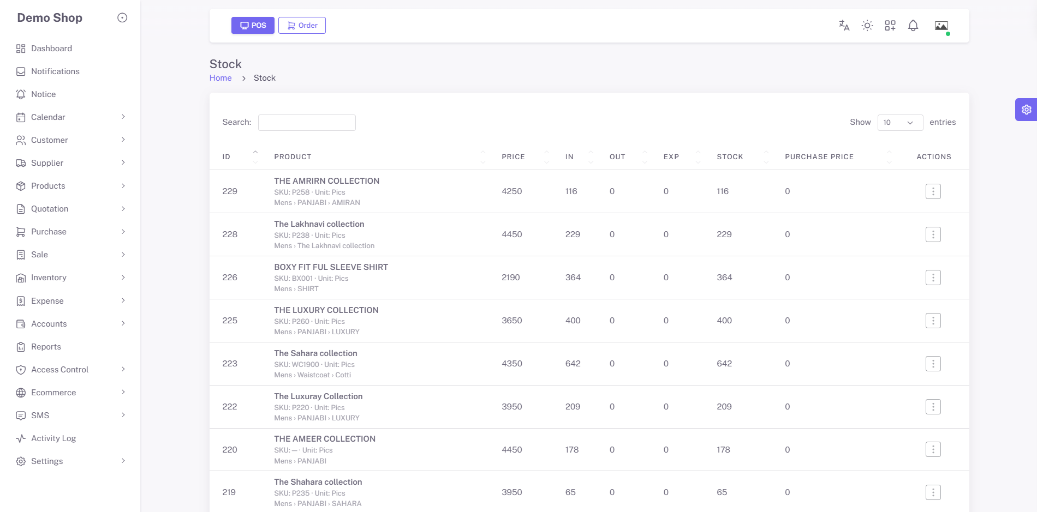
Task: Expand the Inventory sidebar menu
Action: coord(71,278)
